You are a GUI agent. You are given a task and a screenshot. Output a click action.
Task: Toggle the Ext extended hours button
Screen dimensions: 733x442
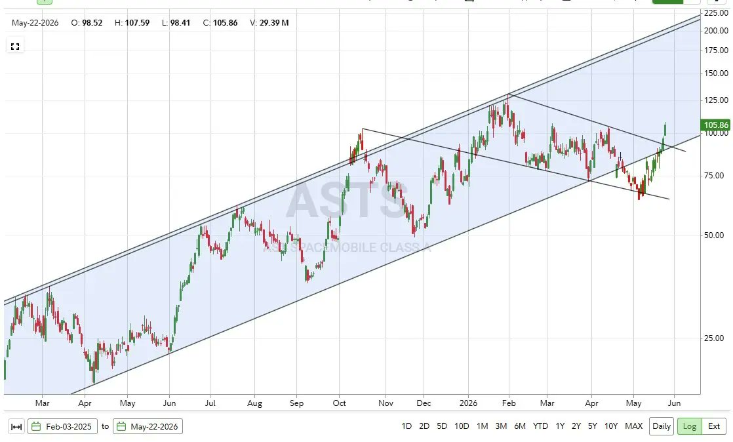(714, 426)
